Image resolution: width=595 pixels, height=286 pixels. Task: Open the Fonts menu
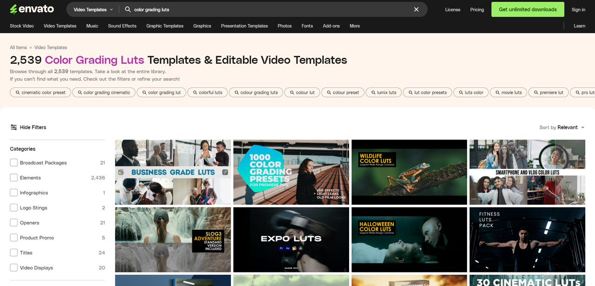[x=307, y=26]
